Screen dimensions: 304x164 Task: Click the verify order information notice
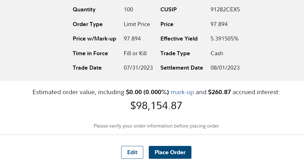pos(156,126)
